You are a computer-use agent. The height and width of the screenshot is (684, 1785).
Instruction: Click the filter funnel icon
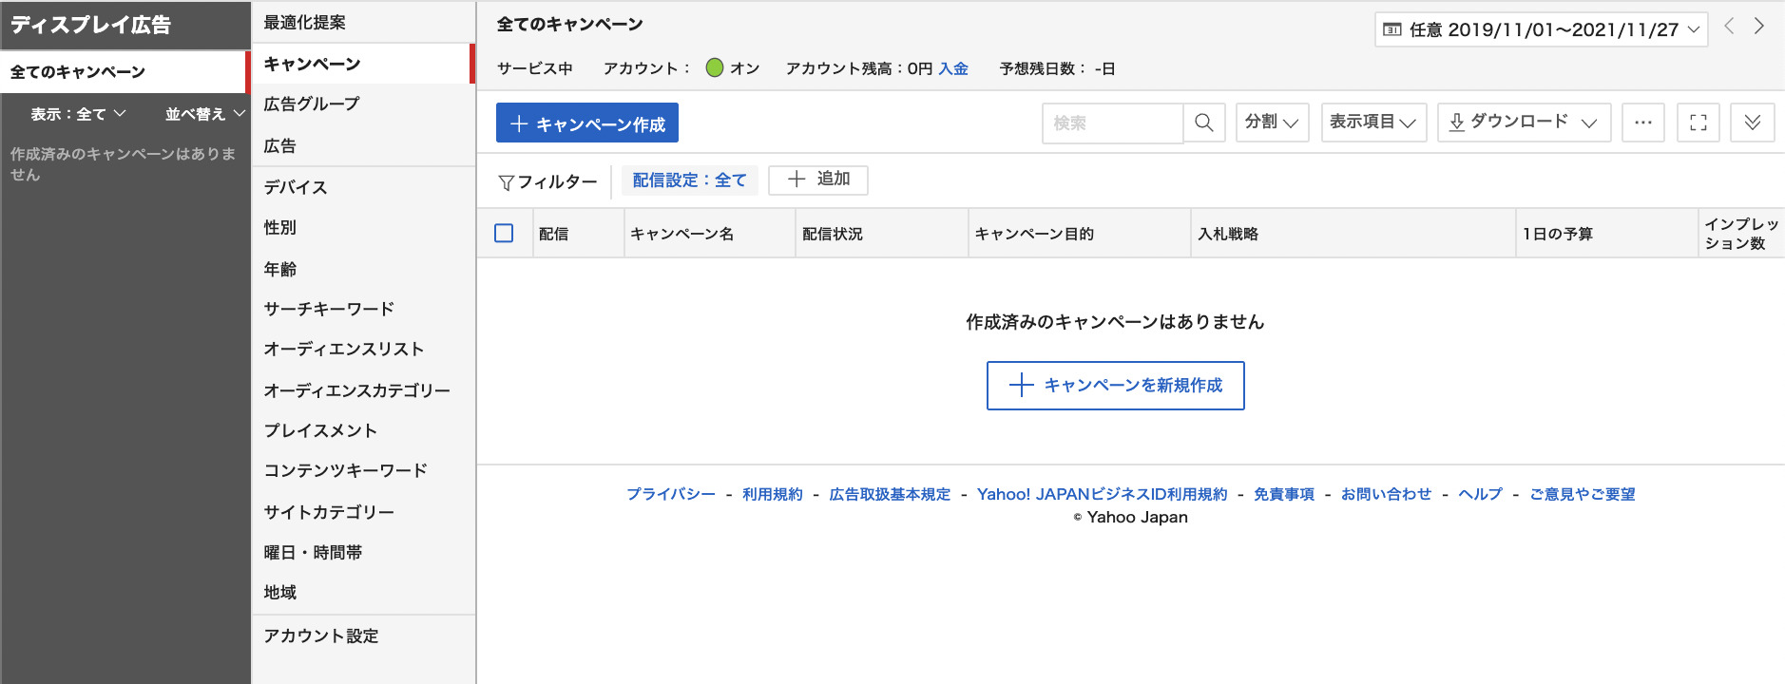[507, 181]
